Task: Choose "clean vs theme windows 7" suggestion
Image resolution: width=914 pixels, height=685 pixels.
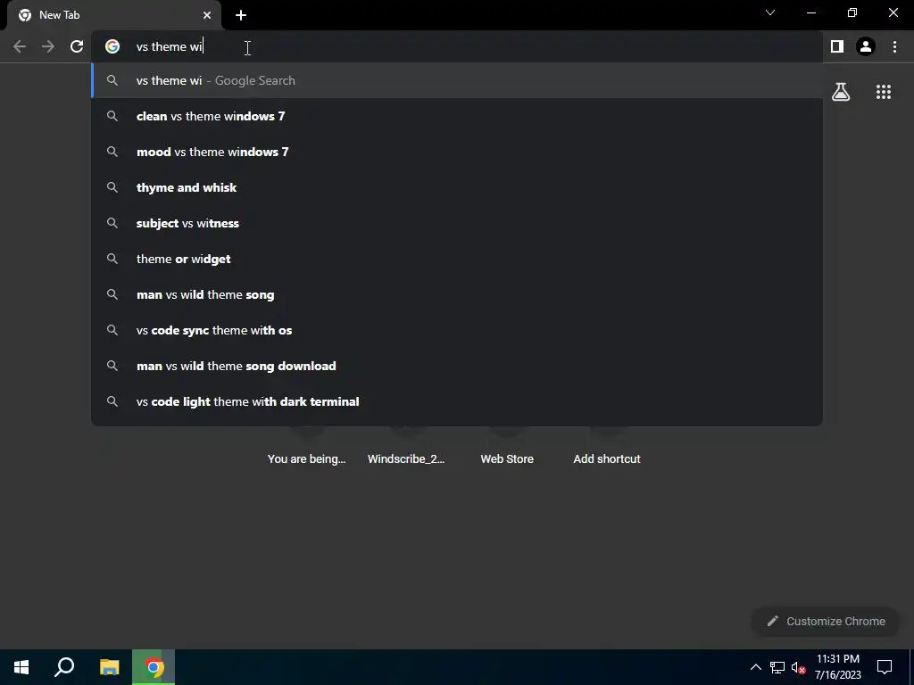Action: (457, 116)
